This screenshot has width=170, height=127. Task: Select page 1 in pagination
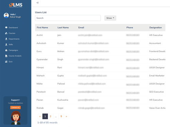pos(45,117)
